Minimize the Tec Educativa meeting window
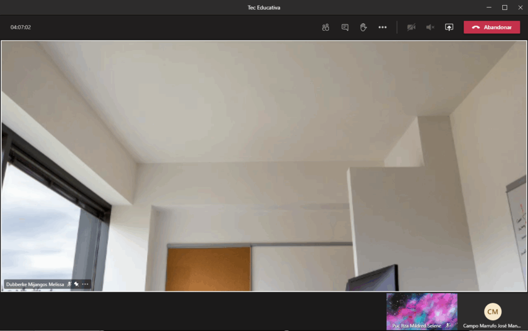This screenshot has height=331, width=528. (x=489, y=7)
